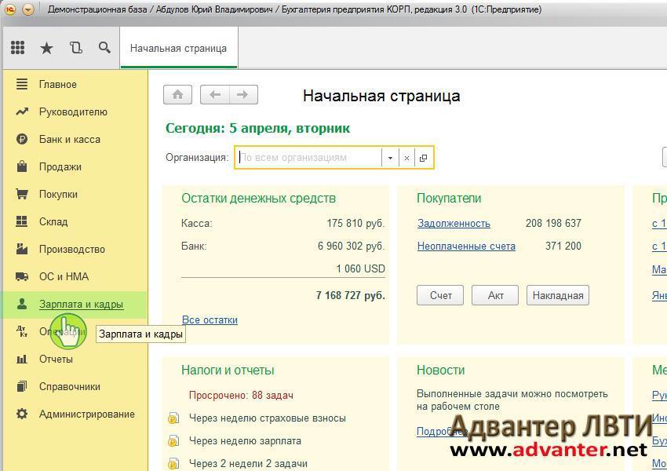Click the Отчеты bar chart icon

point(22,359)
